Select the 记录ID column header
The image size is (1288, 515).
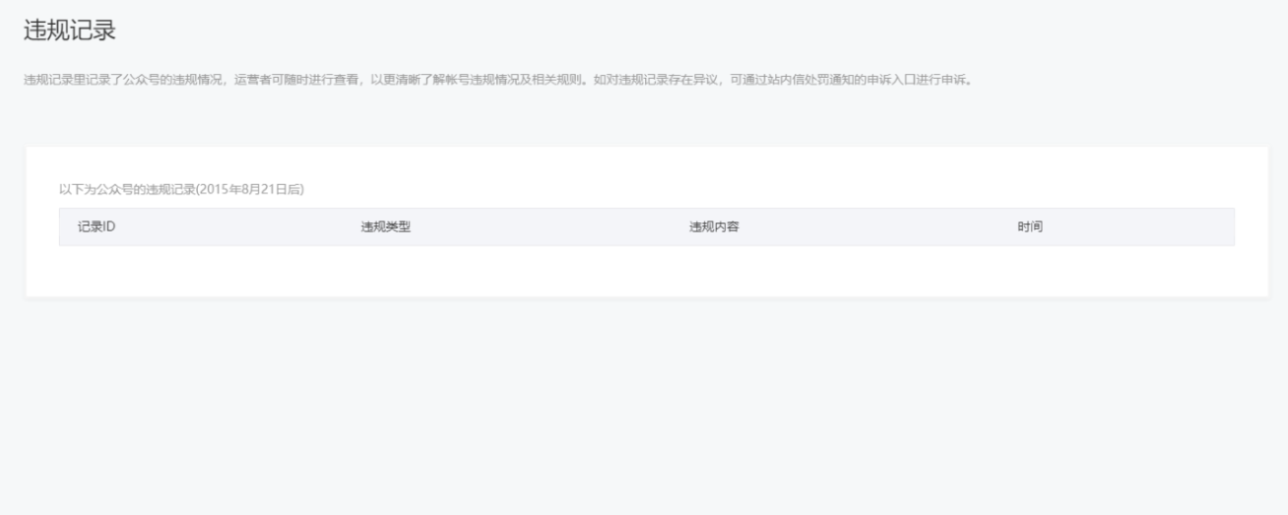point(97,227)
